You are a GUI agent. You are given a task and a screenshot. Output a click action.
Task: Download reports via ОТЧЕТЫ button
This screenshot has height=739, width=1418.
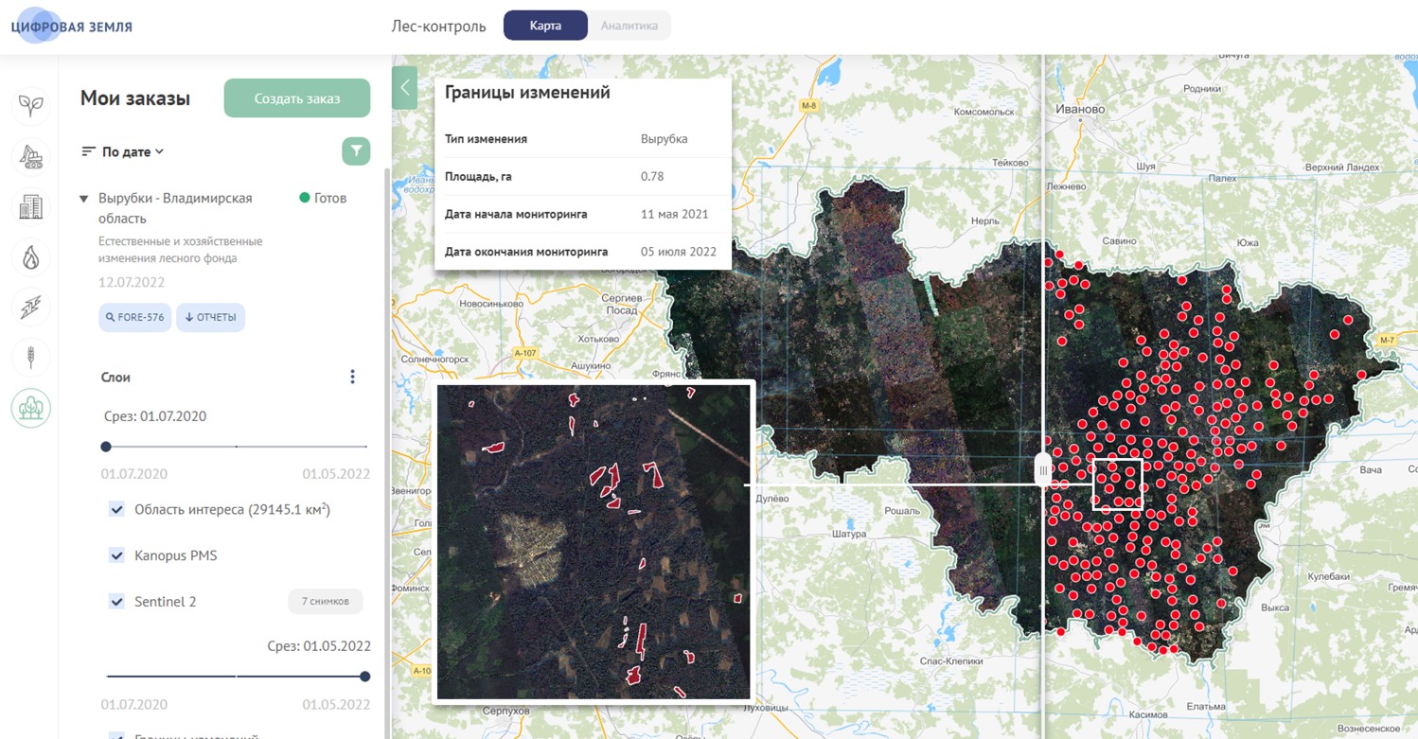pos(210,317)
